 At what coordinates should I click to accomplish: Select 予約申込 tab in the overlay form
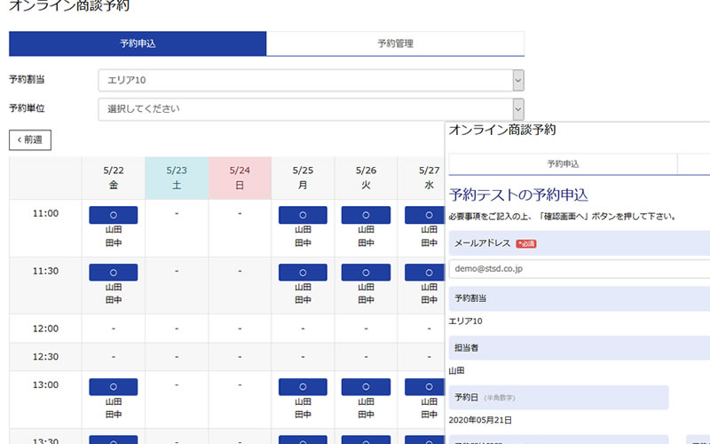(563, 164)
